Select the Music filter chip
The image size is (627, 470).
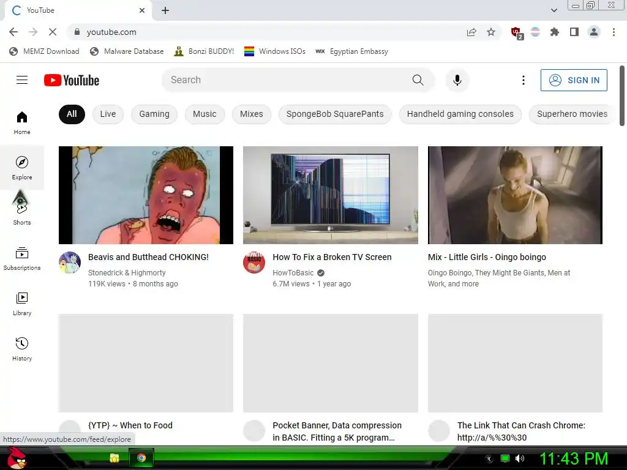click(205, 114)
